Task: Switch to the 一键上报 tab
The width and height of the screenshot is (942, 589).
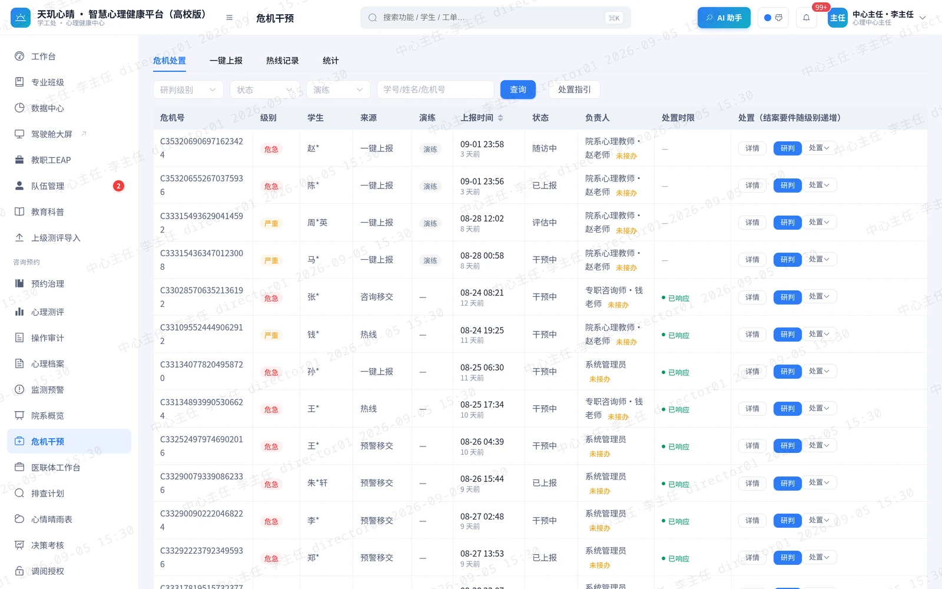Action: pos(226,61)
